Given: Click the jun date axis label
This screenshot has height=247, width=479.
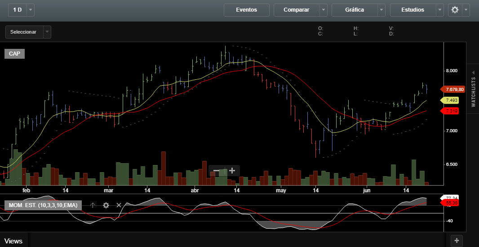Looking at the screenshot, I should [367, 191].
